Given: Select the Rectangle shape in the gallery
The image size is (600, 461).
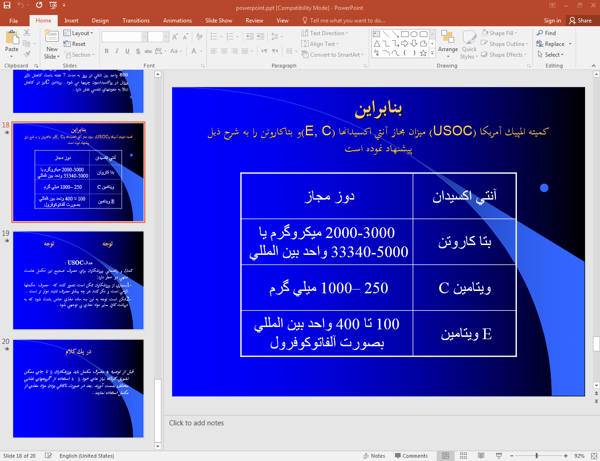Looking at the screenshot, I should click(x=405, y=34).
